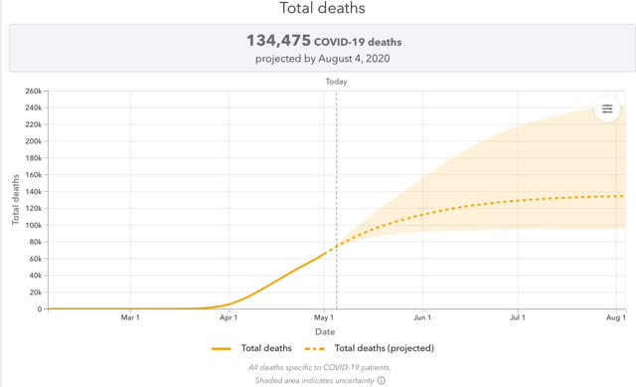Screen dimensions: 636x387
Task: Click the "Aug 1" date axis label
Action: [x=616, y=317]
